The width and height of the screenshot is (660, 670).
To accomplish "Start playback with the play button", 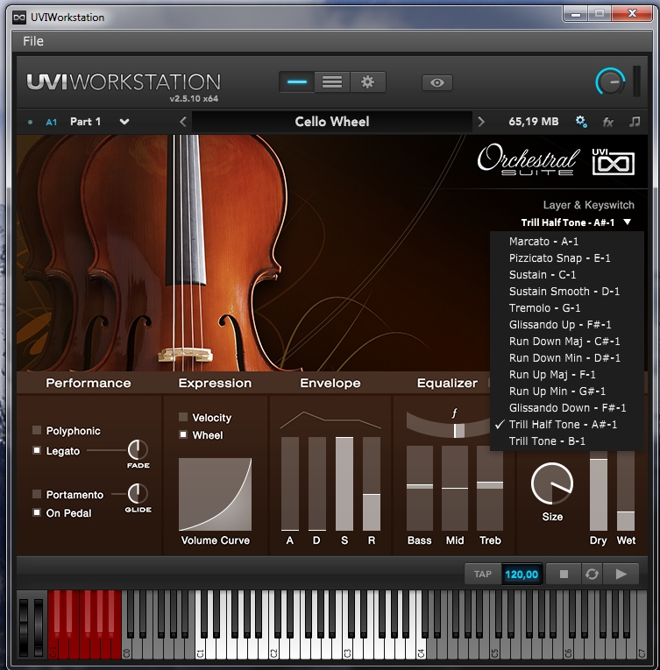I will [x=621, y=575].
